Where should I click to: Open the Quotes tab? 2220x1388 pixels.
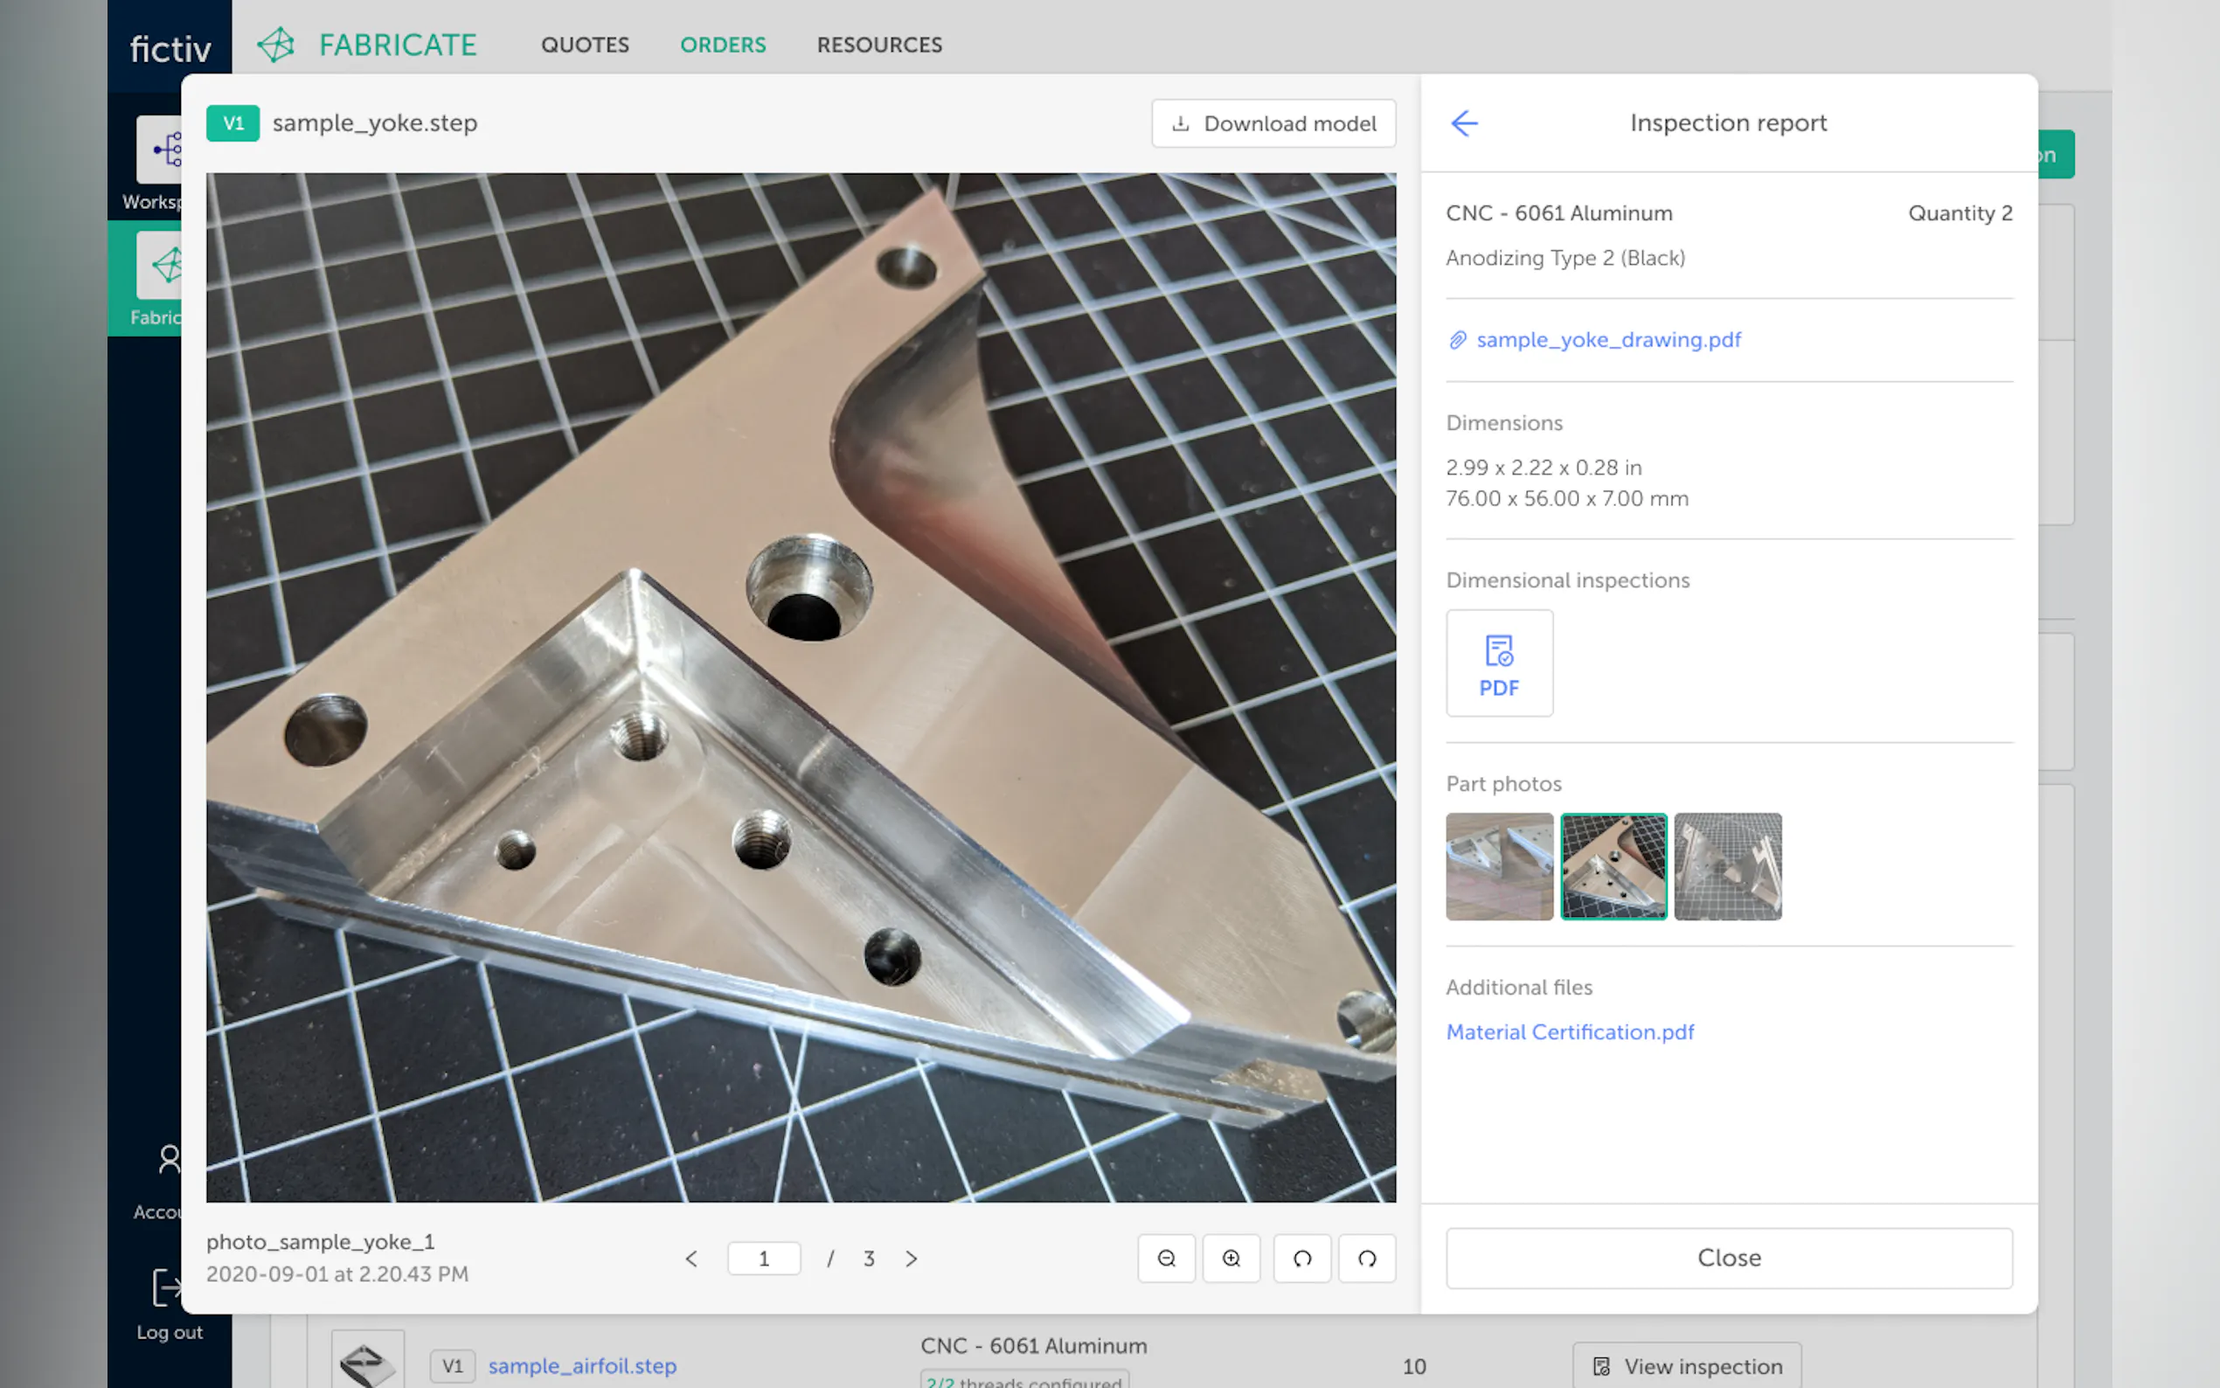tap(585, 45)
